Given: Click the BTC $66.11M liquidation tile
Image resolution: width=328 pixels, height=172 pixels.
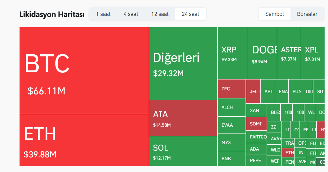Looking at the screenshot, I should [x=84, y=70].
